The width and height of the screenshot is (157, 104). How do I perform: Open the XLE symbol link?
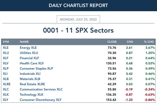pyautogui.click(x=6, y=48)
